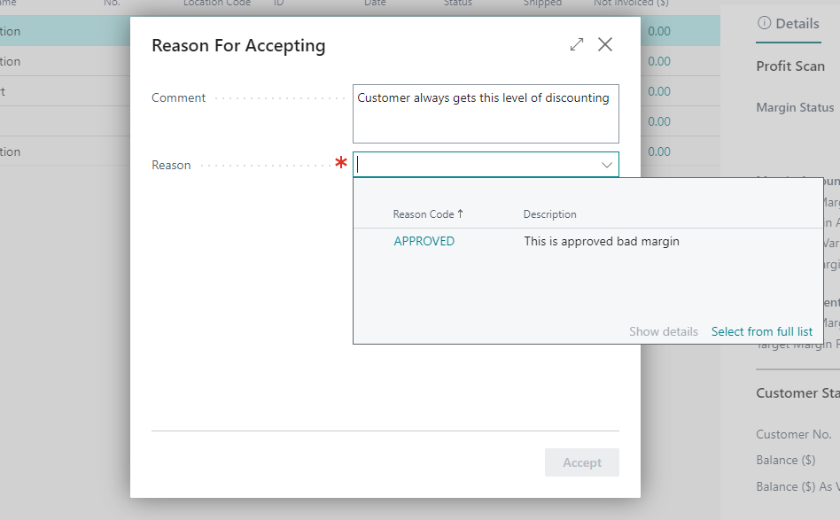Image resolution: width=840 pixels, height=520 pixels.
Task: Click the info icon beside Details
Action: (764, 24)
